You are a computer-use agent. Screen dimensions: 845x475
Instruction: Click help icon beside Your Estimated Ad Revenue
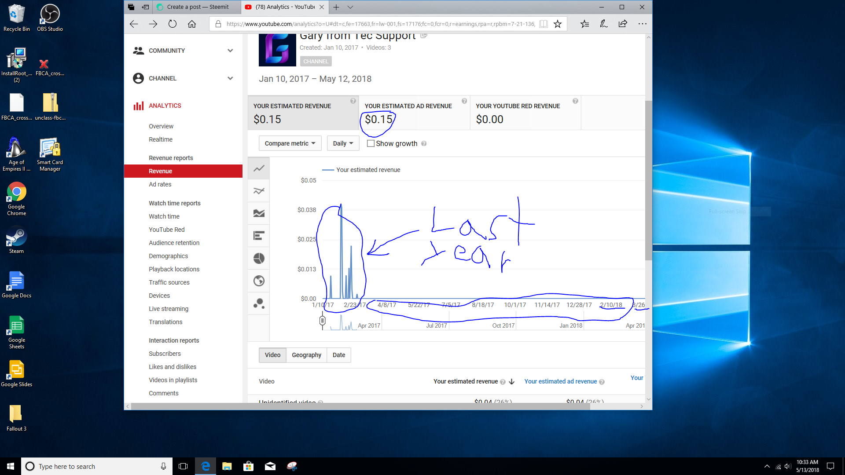coord(464,101)
